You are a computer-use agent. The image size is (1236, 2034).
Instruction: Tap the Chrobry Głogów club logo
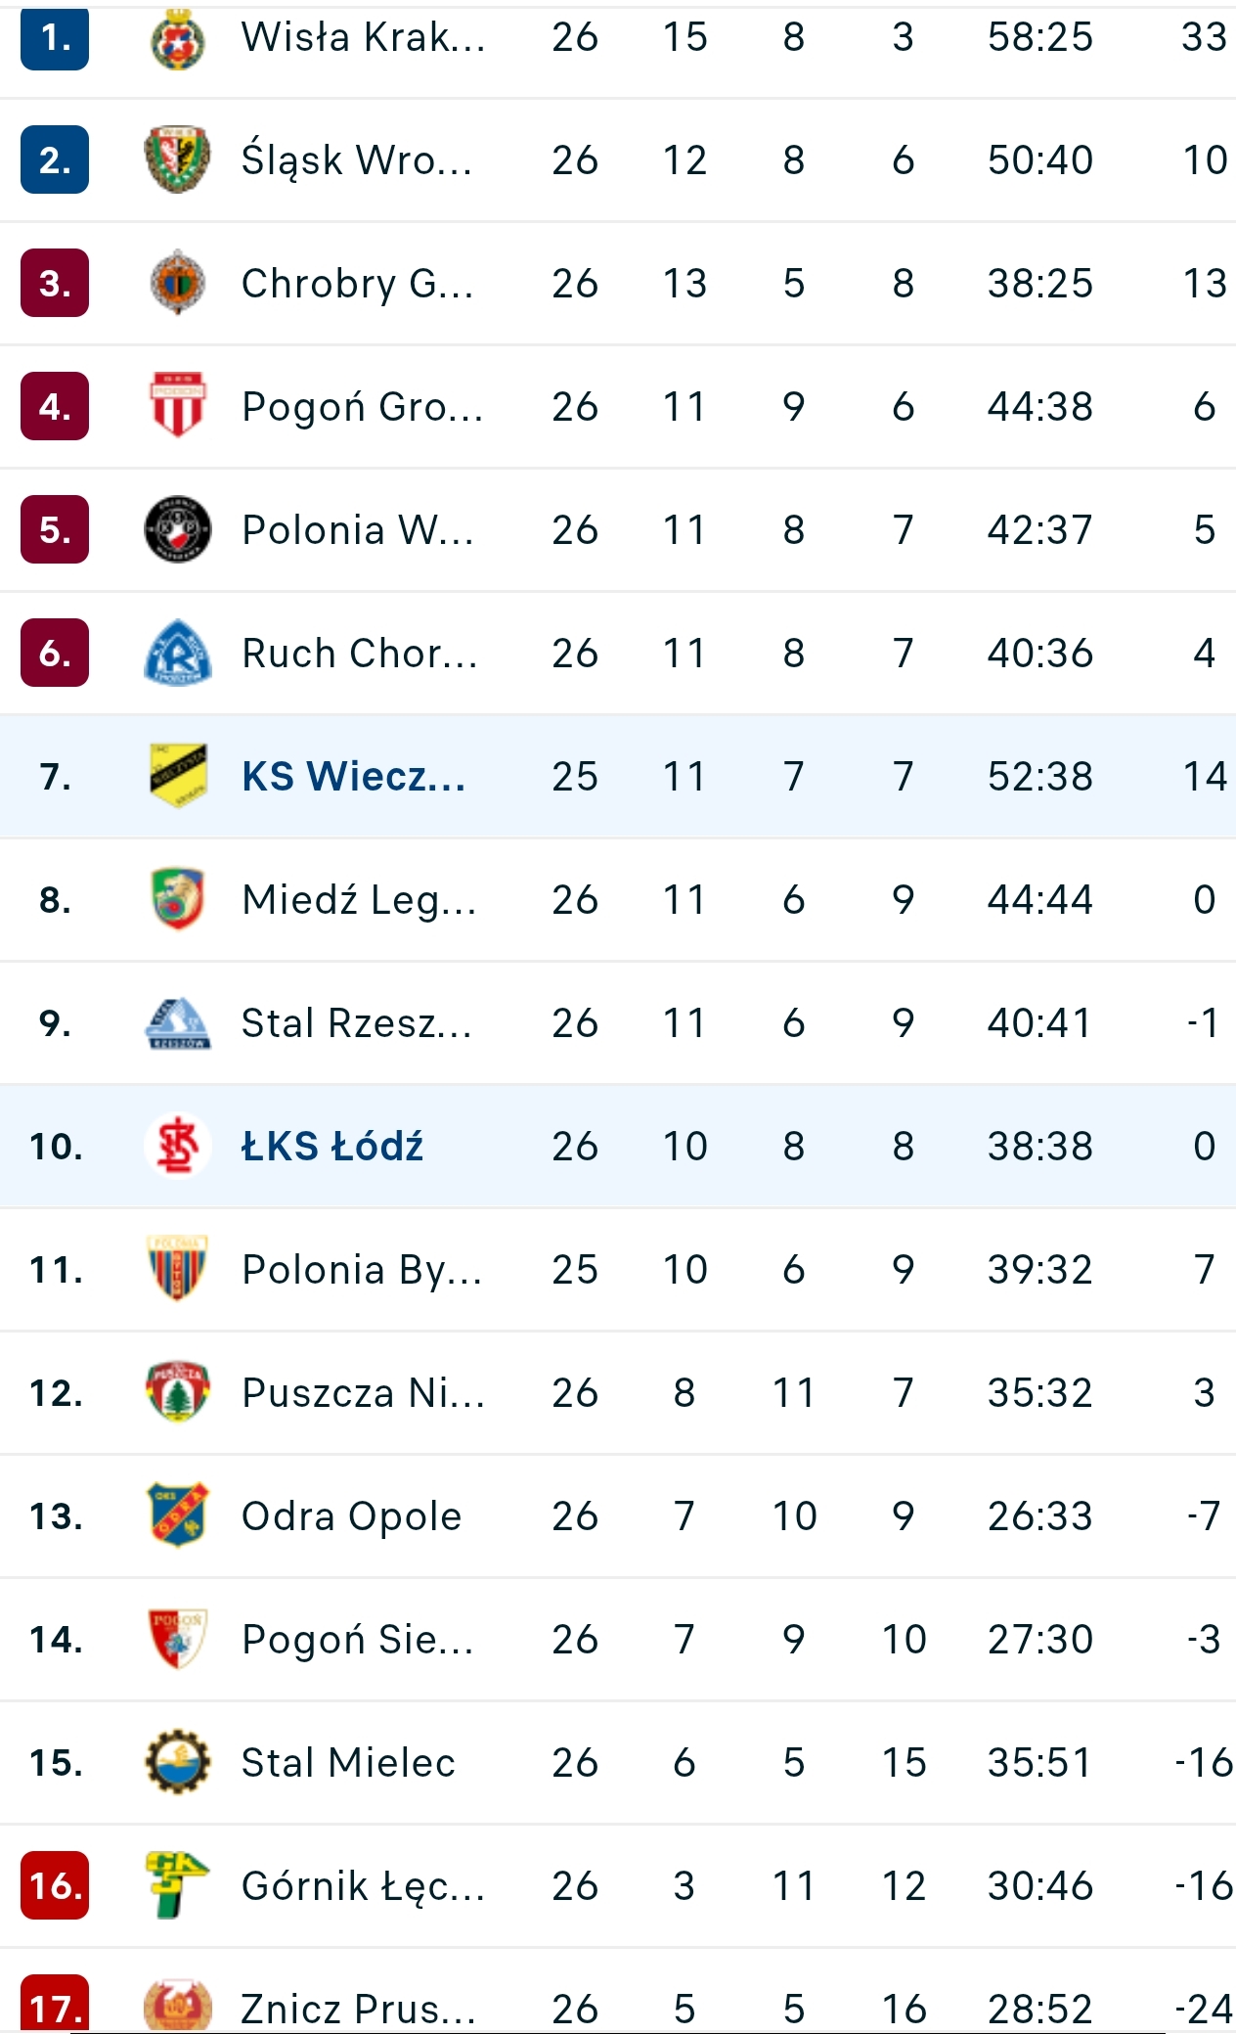[x=177, y=283]
